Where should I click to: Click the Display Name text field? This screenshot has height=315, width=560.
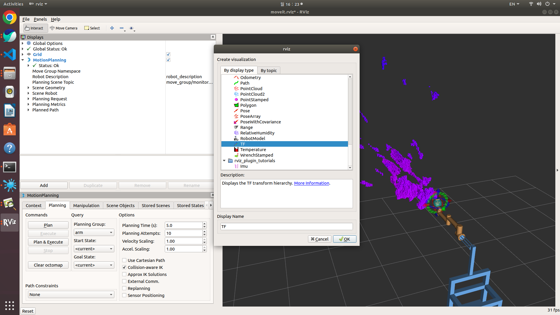click(286, 226)
